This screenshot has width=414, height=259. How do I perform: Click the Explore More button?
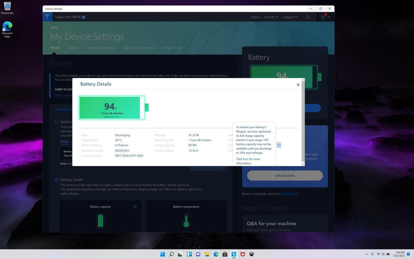285,176
